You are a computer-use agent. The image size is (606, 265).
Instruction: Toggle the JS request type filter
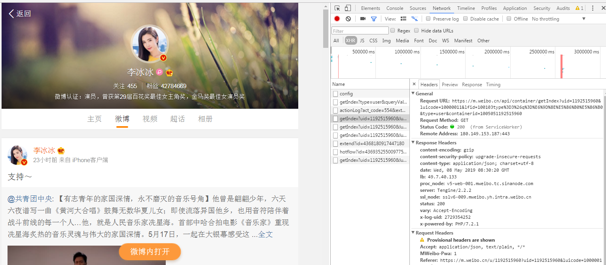(362, 40)
